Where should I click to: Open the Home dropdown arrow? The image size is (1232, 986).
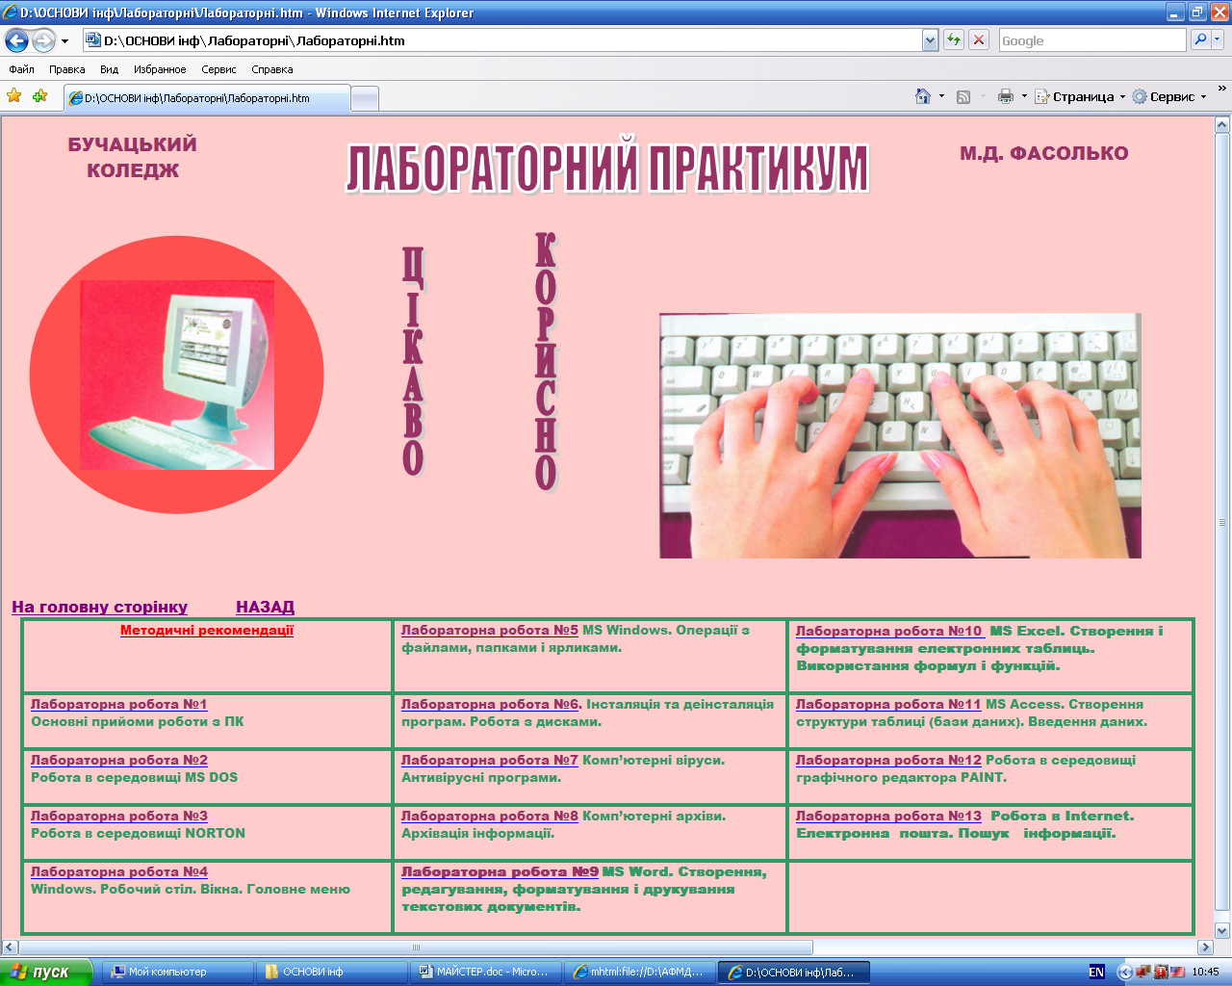(x=941, y=96)
